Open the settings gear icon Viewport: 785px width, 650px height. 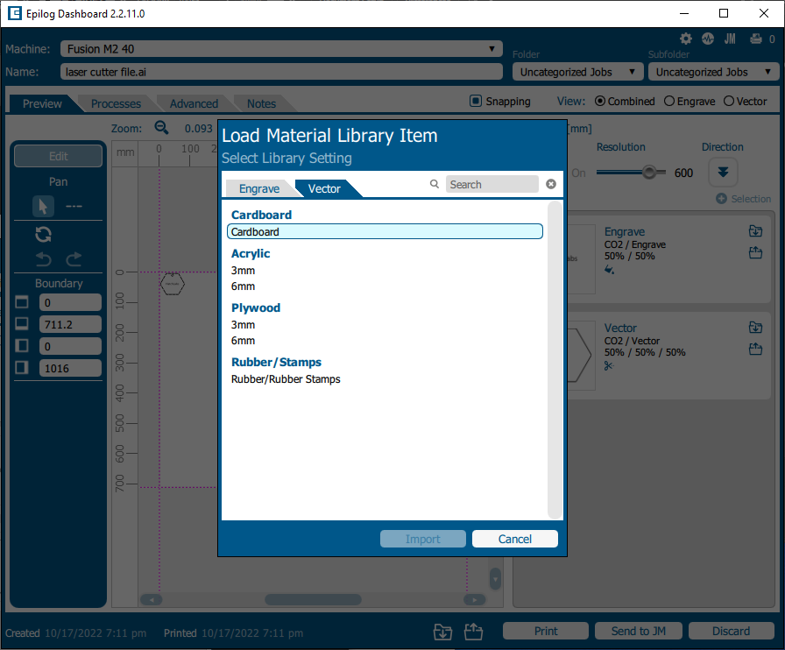point(685,39)
